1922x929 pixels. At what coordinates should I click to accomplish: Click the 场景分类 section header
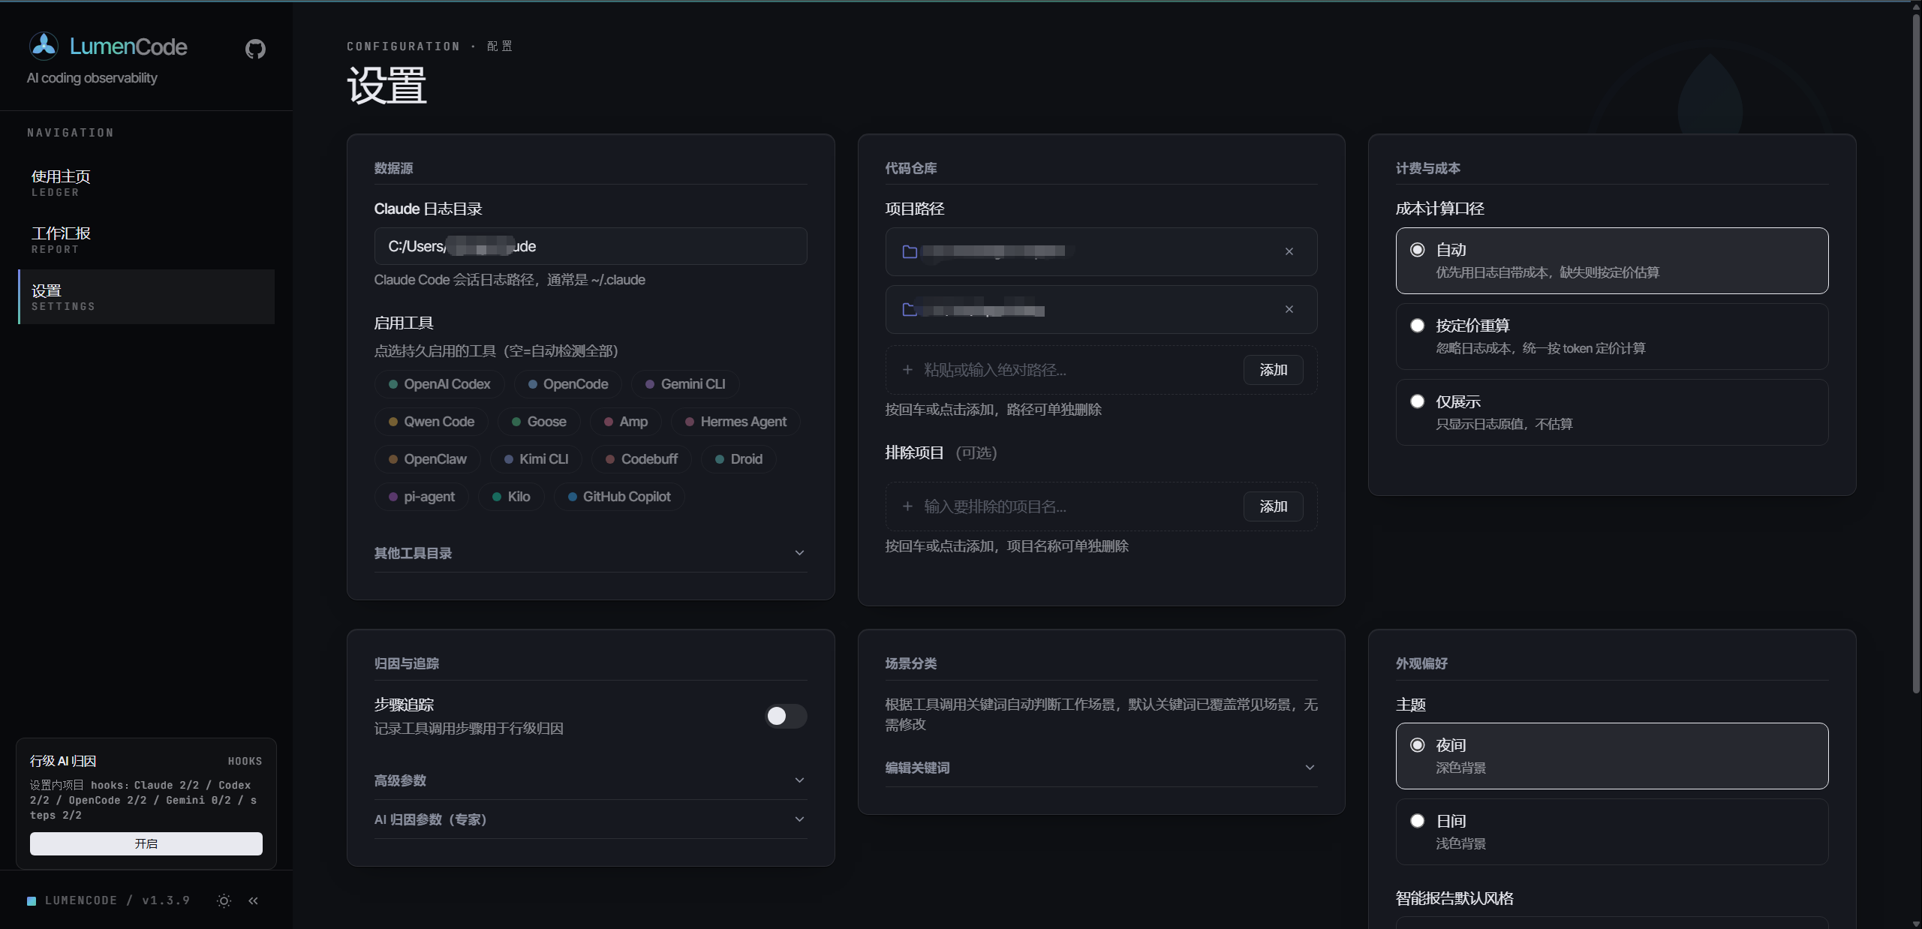(911, 663)
